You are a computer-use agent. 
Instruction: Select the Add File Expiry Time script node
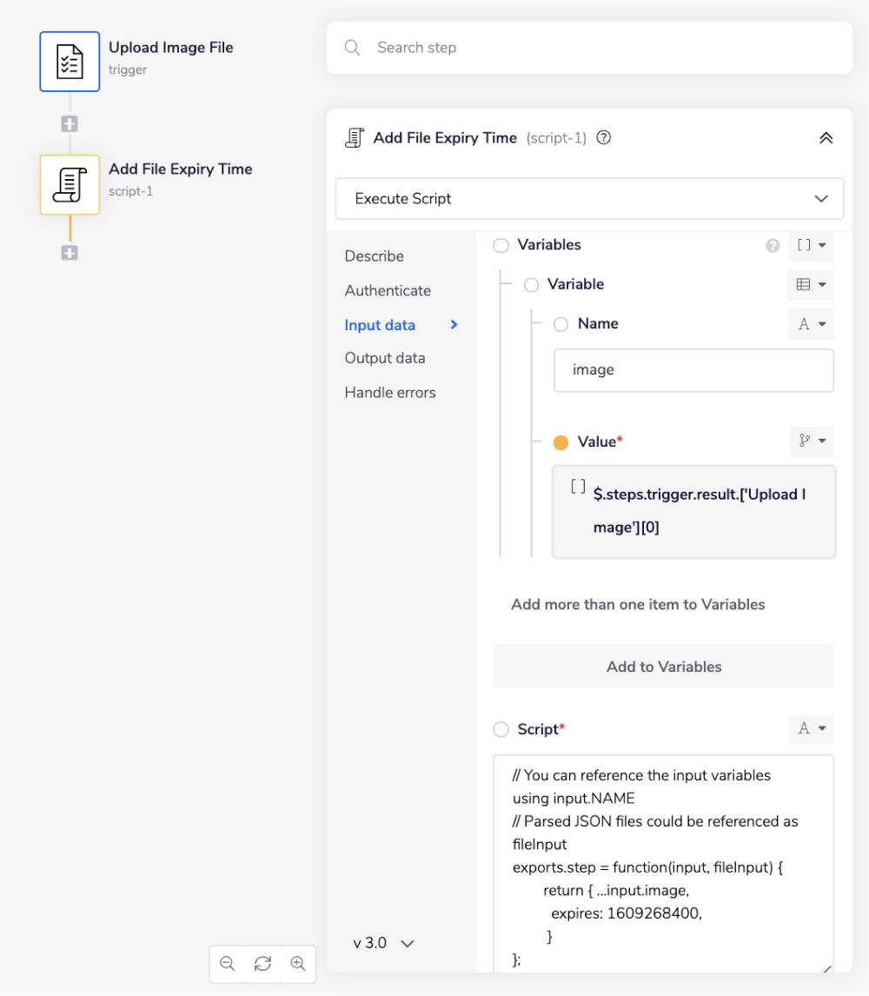click(x=70, y=184)
